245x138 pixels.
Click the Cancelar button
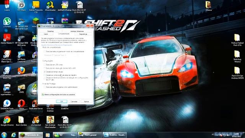(x=74, y=102)
